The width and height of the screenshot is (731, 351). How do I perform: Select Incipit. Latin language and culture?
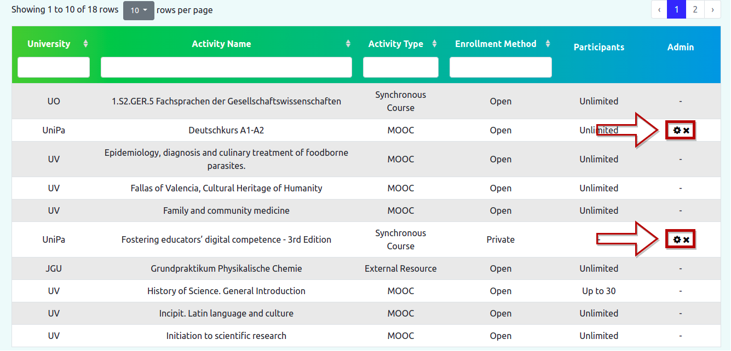point(226,313)
